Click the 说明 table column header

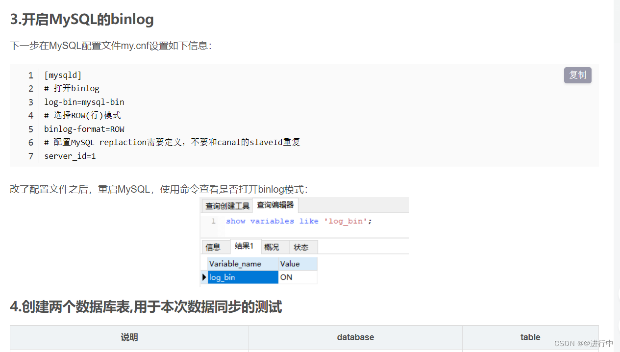129,337
